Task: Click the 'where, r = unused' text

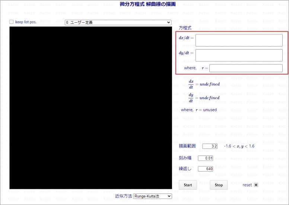Action: pos(199,110)
